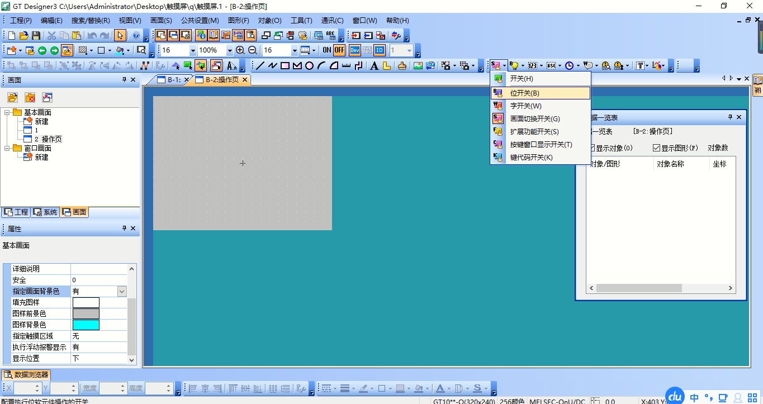The width and height of the screenshot is (763, 404).
Task: Click the open-folder icon in 画面 panel
Action: 12,98
